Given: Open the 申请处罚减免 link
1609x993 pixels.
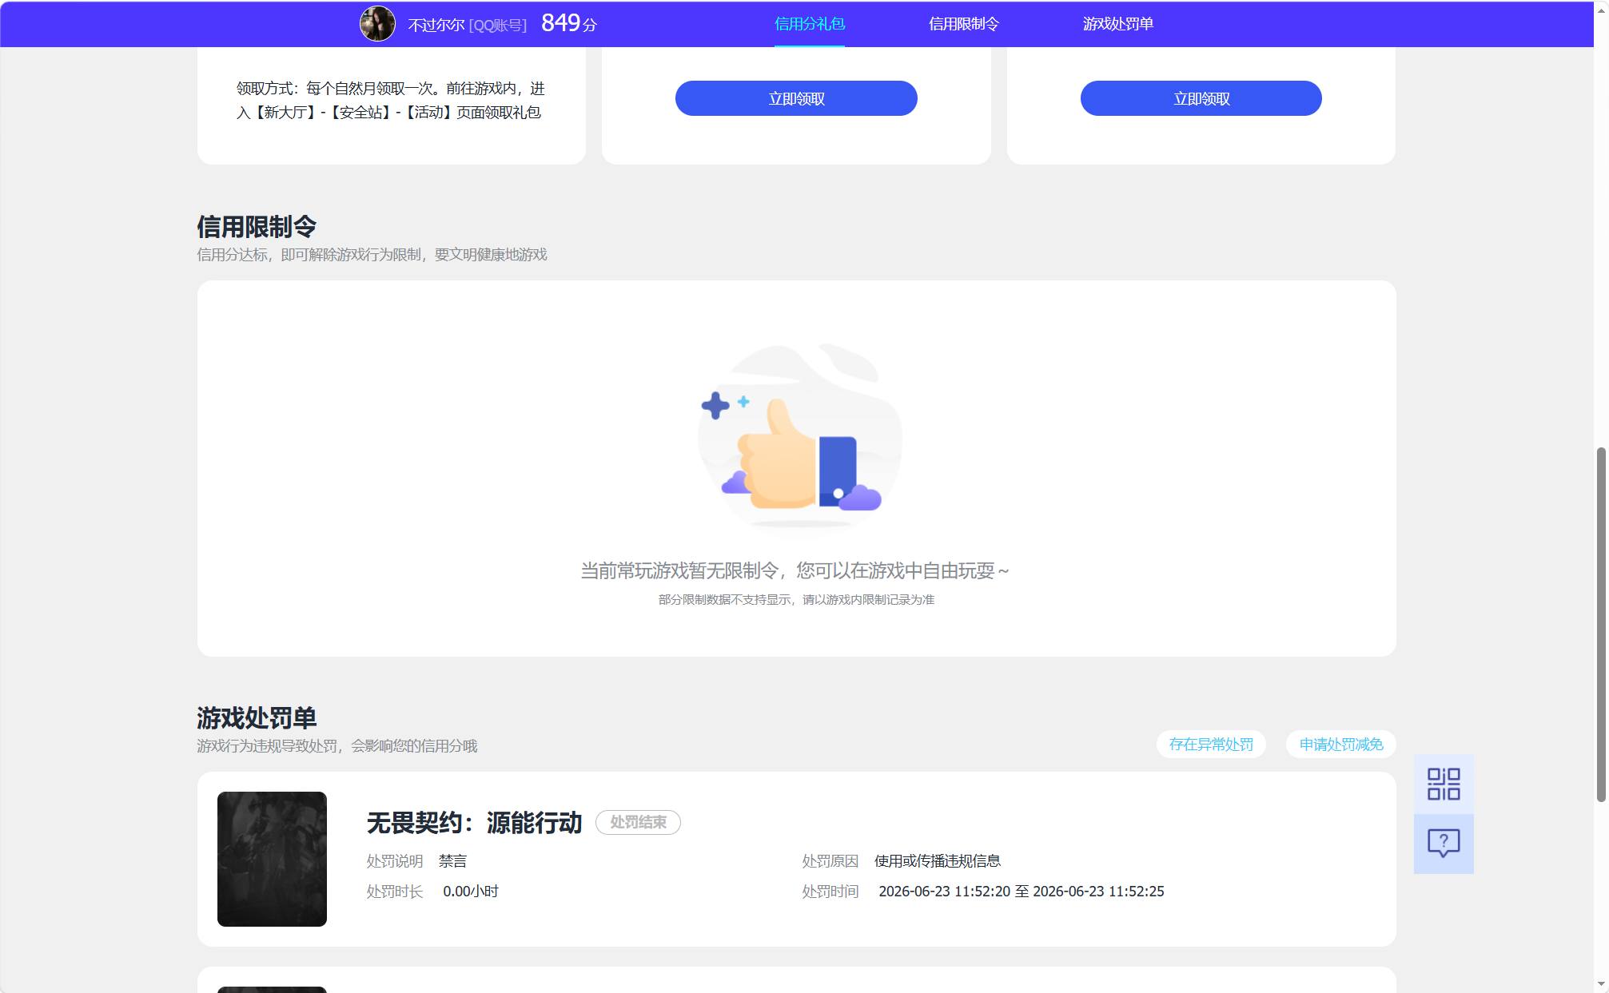Looking at the screenshot, I should (x=1340, y=744).
